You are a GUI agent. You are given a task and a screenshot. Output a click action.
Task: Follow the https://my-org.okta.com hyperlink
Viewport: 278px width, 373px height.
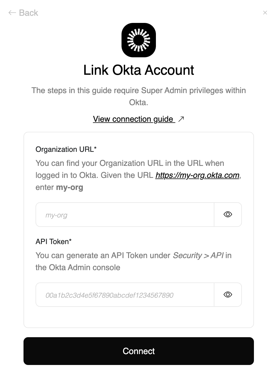pos(197,175)
